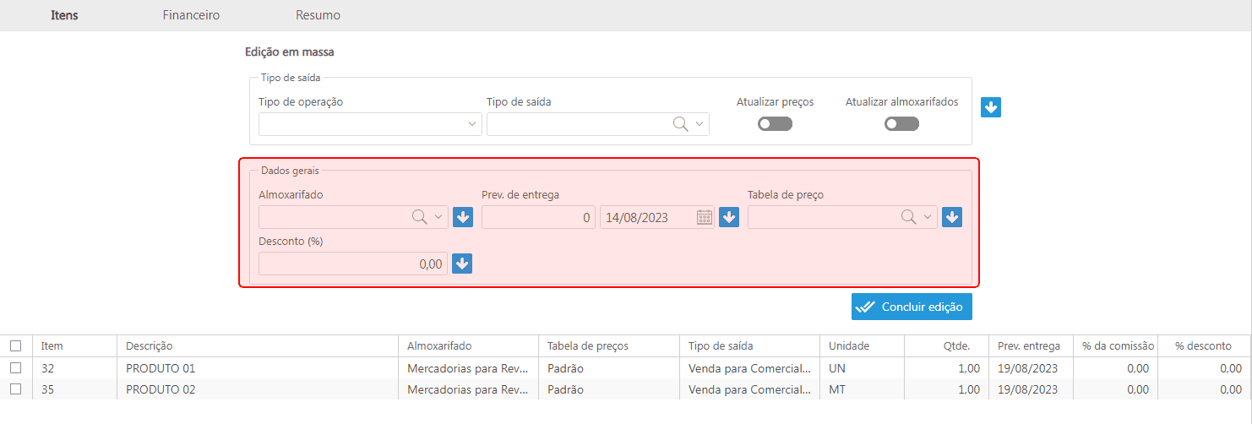Open calendar picker in Prev. de entrega
Image resolution: width=1252 pixels, height=424 pixels.
pyautogui.click(x=704, y=217)
